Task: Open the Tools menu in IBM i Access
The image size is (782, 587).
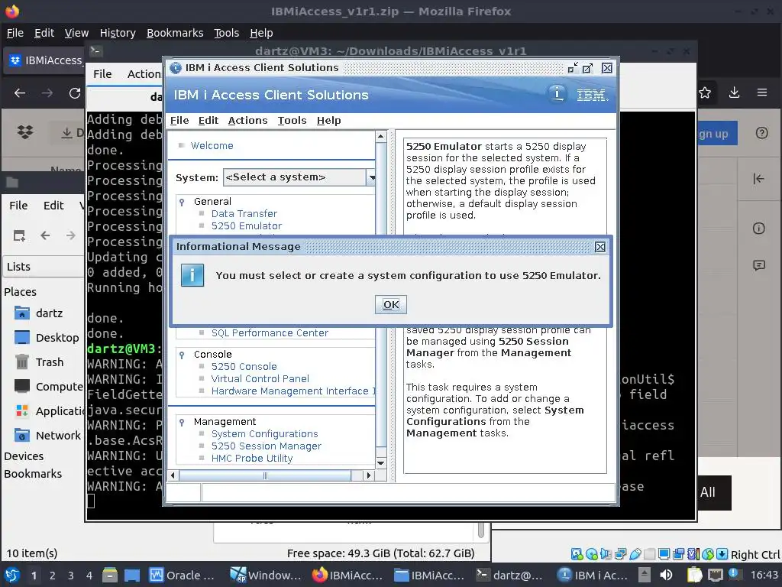Action: click(292, 120)
